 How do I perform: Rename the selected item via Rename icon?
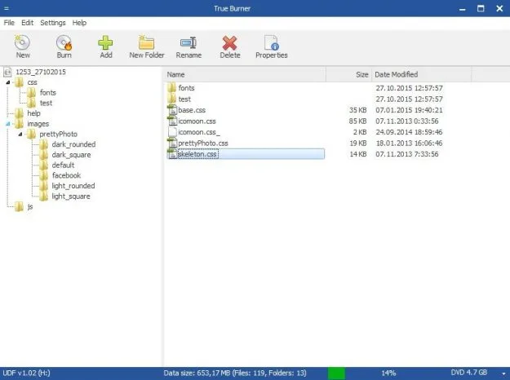tap(188, 46)
